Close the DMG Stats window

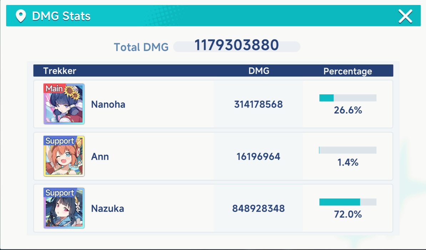coord(405,16)
